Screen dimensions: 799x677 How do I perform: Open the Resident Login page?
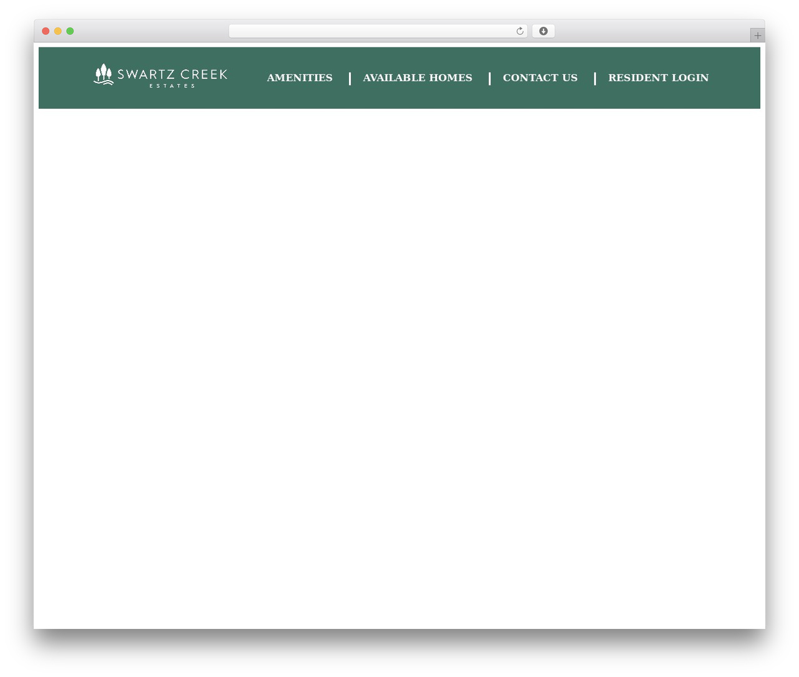click(x=659, y=77)
